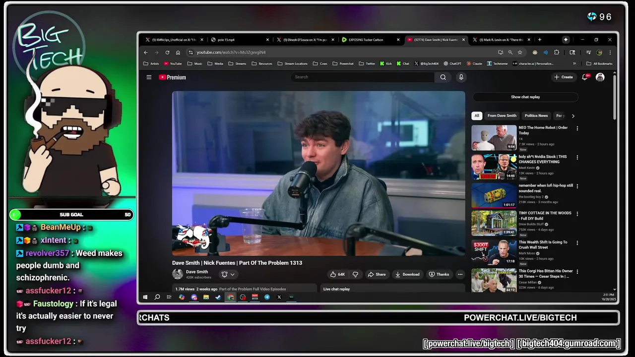635x357 pixels.
Task: Open Windows Start menu
Action: click(x=145, y=297)
